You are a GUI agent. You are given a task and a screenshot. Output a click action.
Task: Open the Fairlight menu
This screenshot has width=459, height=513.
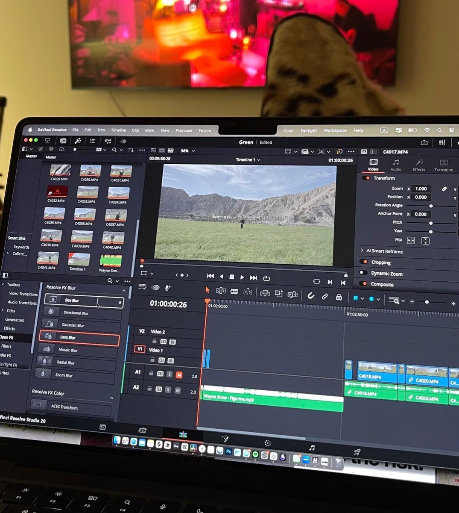(x=309, y=130)
